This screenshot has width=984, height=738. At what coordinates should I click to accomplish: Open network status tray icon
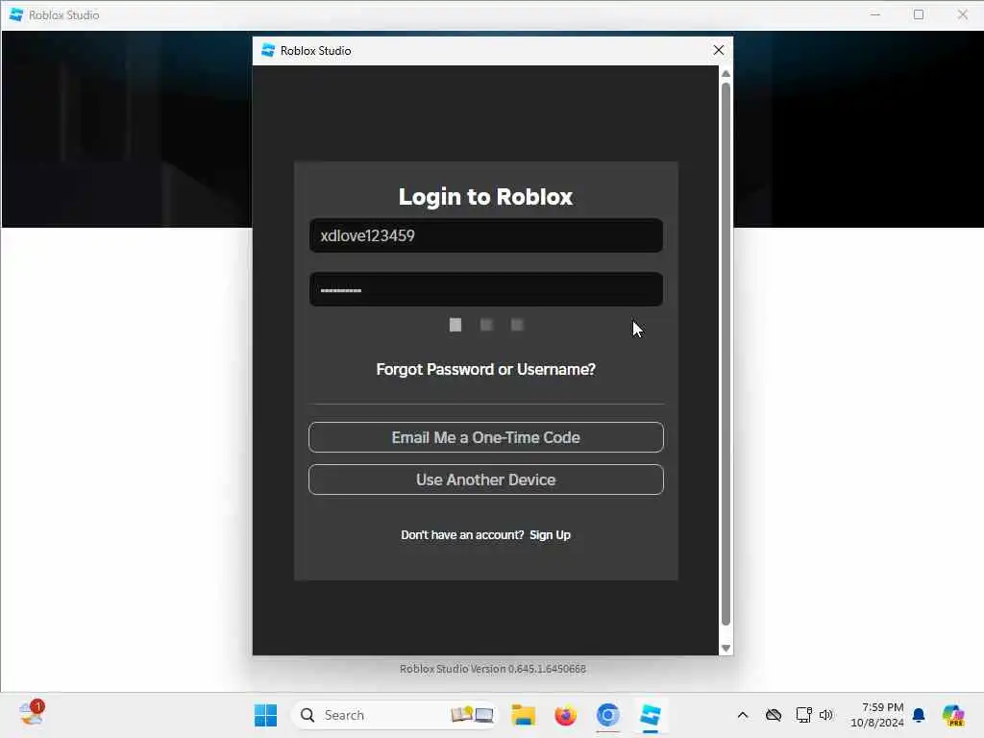tap(803, 715)
